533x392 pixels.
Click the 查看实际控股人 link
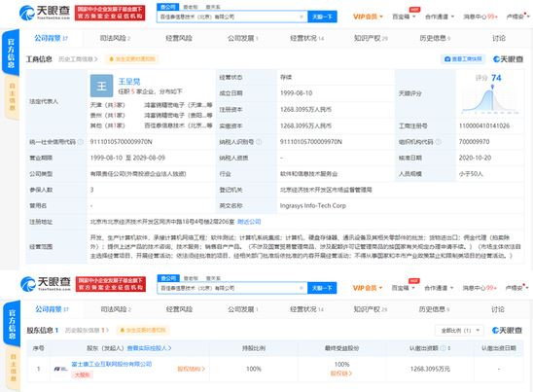[149, 348]
